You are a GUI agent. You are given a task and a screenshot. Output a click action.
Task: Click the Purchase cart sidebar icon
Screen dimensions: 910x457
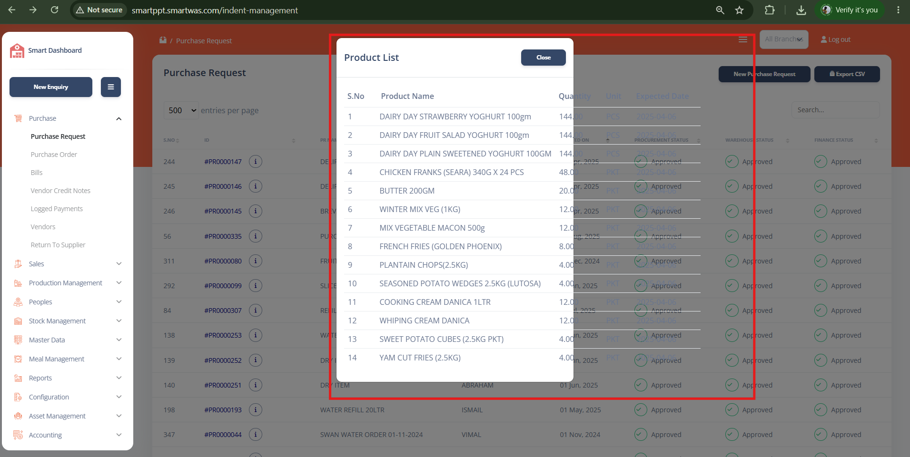[18, 118]
